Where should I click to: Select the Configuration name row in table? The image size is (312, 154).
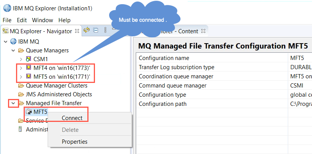point(224,58)
